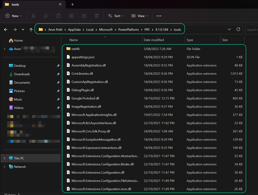Open the See more ellipsis menu
The width and height of the screenshot is (258, 195).
coord(159,16)
